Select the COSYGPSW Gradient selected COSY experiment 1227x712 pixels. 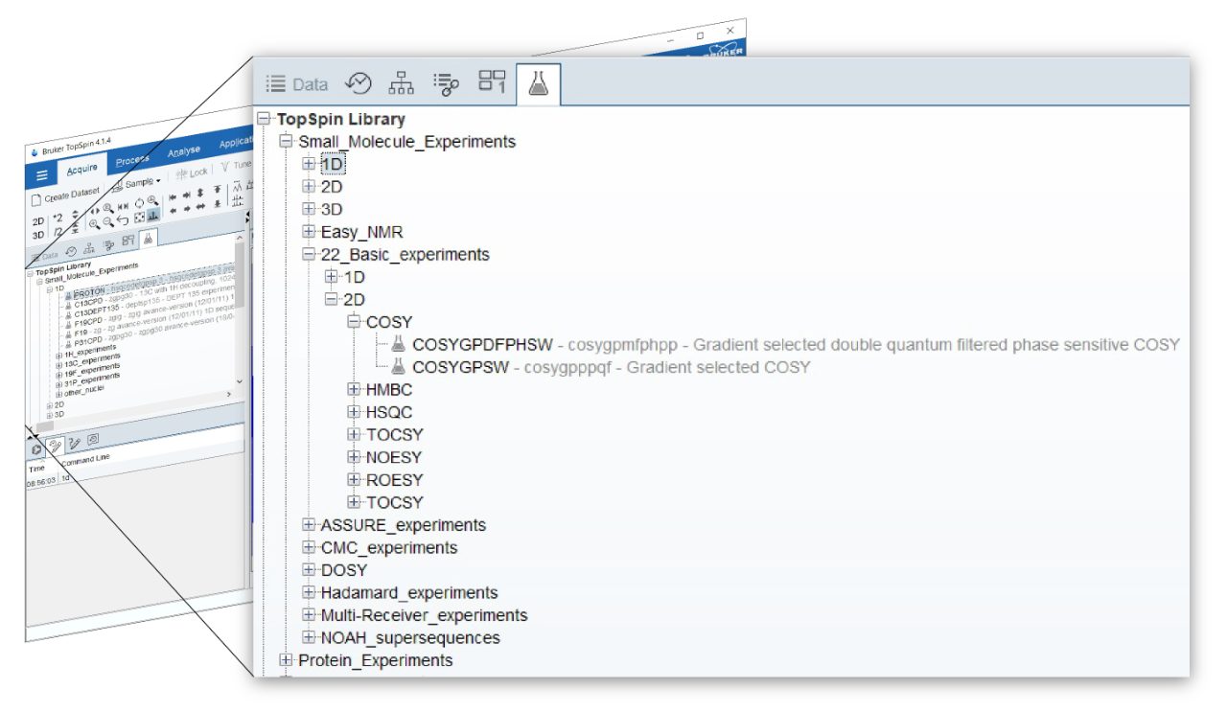464,364
